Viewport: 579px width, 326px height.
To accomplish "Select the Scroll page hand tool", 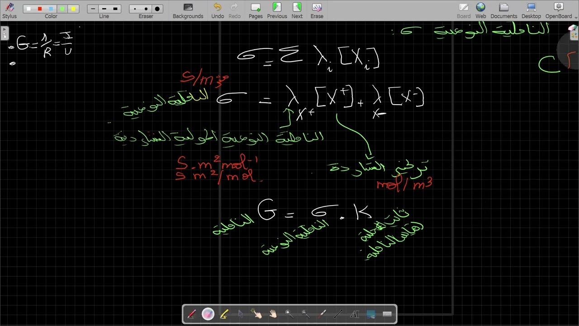I will coord(273,314).
